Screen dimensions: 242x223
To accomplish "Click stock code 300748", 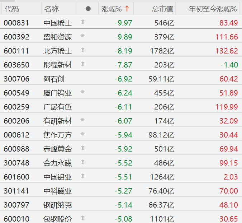I will pyautogui.click(x=16, y=163).
